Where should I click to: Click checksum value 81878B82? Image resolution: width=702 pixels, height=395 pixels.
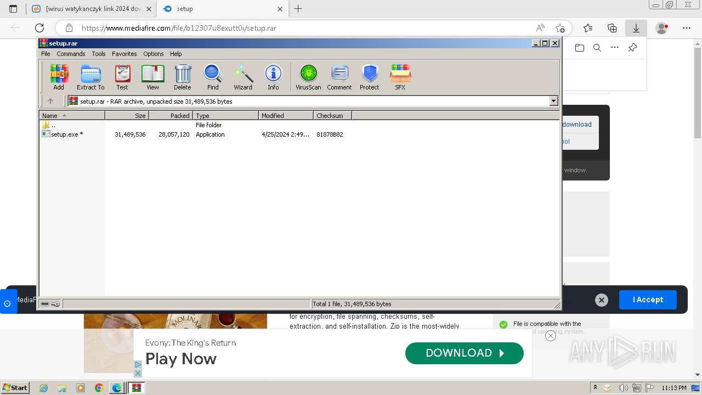[x=330, y=134]
